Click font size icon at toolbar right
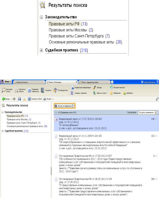The width and height of the screenshot is (159, 198). [x=157, y=99]
